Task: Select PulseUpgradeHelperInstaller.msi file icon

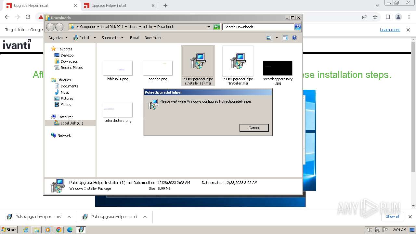Action: click(238, 61)
